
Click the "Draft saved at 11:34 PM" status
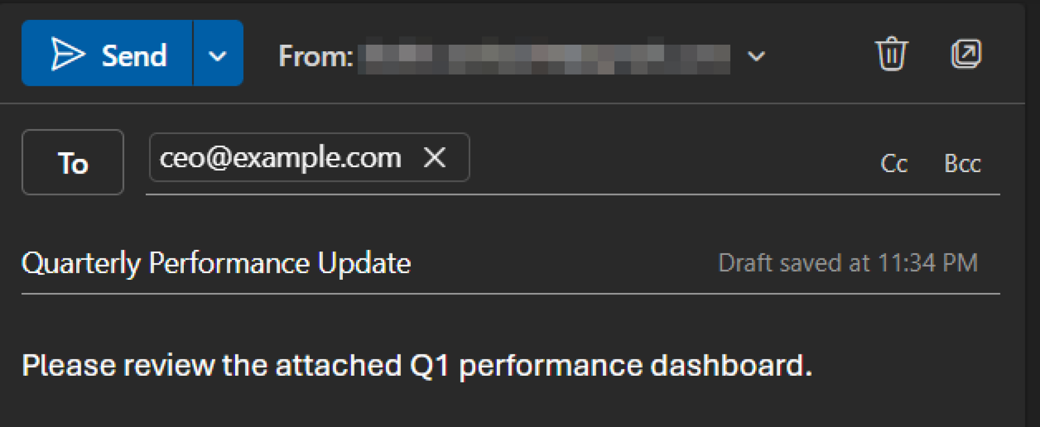click(848, 263)
